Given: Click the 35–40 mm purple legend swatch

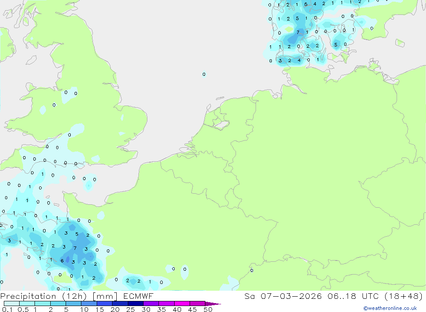Looking at the screenshot, I should coord(166,303).
